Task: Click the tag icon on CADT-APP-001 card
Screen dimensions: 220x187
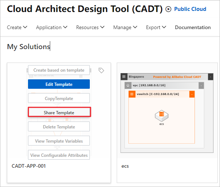Action: coord(101,71)
